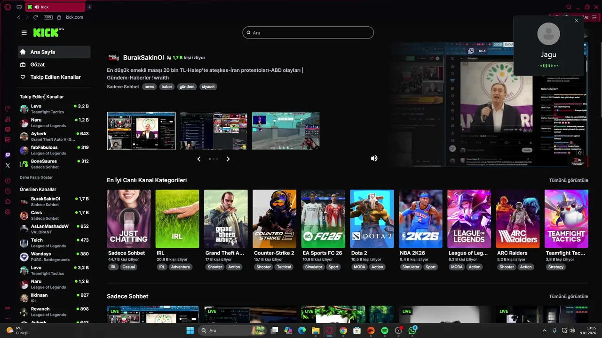The width and height of the screenshot is (602, 338).
Task: Open EA Sports FC 26 category card
Action: click(x=323, y=219)
